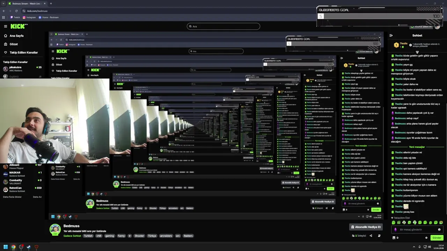Go back with the browser back arrow
Viewport: 447px width, 251px height.
4,11
